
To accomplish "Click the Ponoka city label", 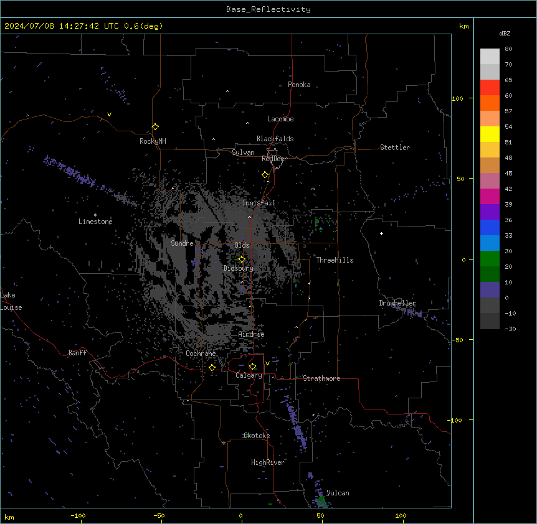I will (299, 85).
